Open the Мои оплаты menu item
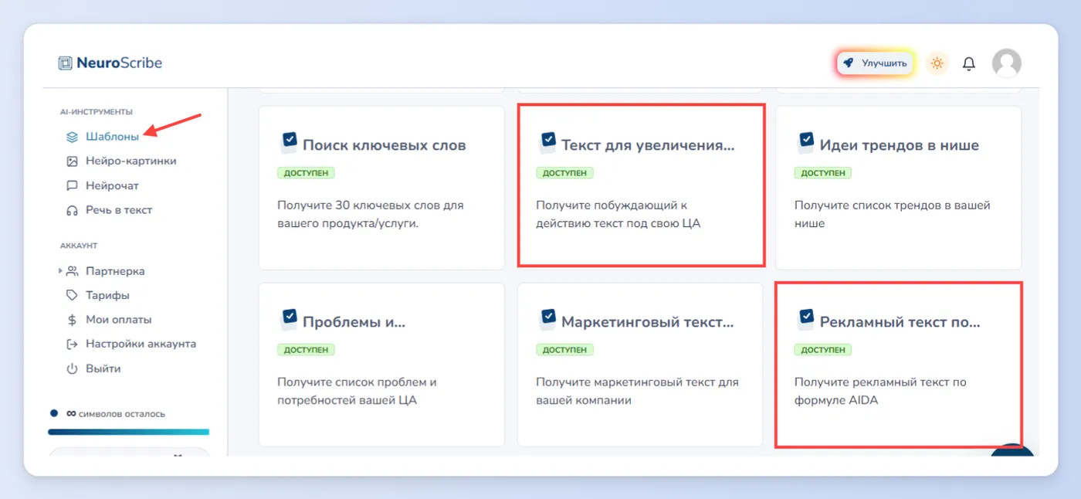This screenshot has width=1081, height=499. coord(118,320)
